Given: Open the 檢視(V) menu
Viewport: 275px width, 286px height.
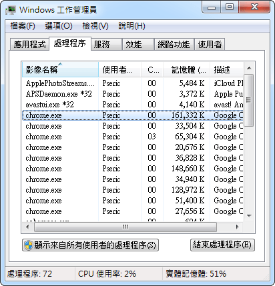Looking at the screenshot, I should tap(95, 26).
